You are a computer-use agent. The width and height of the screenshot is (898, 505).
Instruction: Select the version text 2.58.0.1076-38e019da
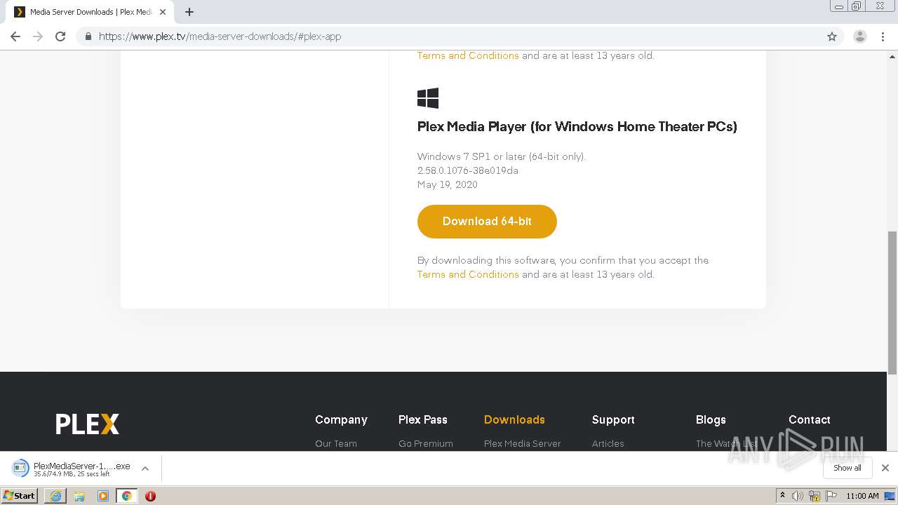pyautogui.click(x=468, y=170)
